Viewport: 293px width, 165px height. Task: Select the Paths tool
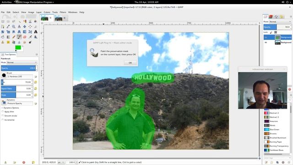coord(3,27)
